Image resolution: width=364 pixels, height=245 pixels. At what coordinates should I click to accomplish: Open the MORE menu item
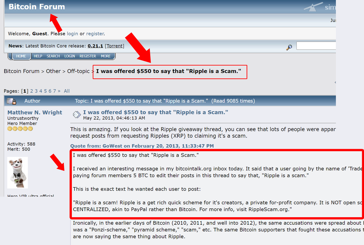106,56
